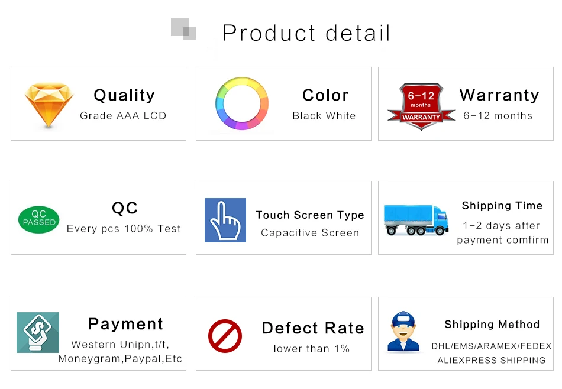Viewport: 562px width, 389px height.
Task: Click the orange diamond Quality icon
Action: click(x=49, y=105)
